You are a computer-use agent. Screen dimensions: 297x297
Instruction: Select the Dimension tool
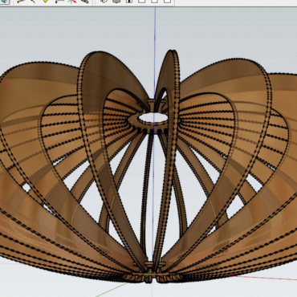point(33,1)
